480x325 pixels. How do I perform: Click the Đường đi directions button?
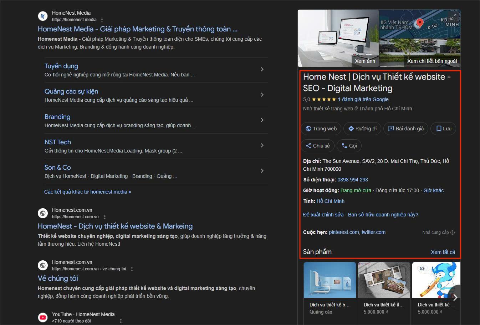(x=362, y=129)
